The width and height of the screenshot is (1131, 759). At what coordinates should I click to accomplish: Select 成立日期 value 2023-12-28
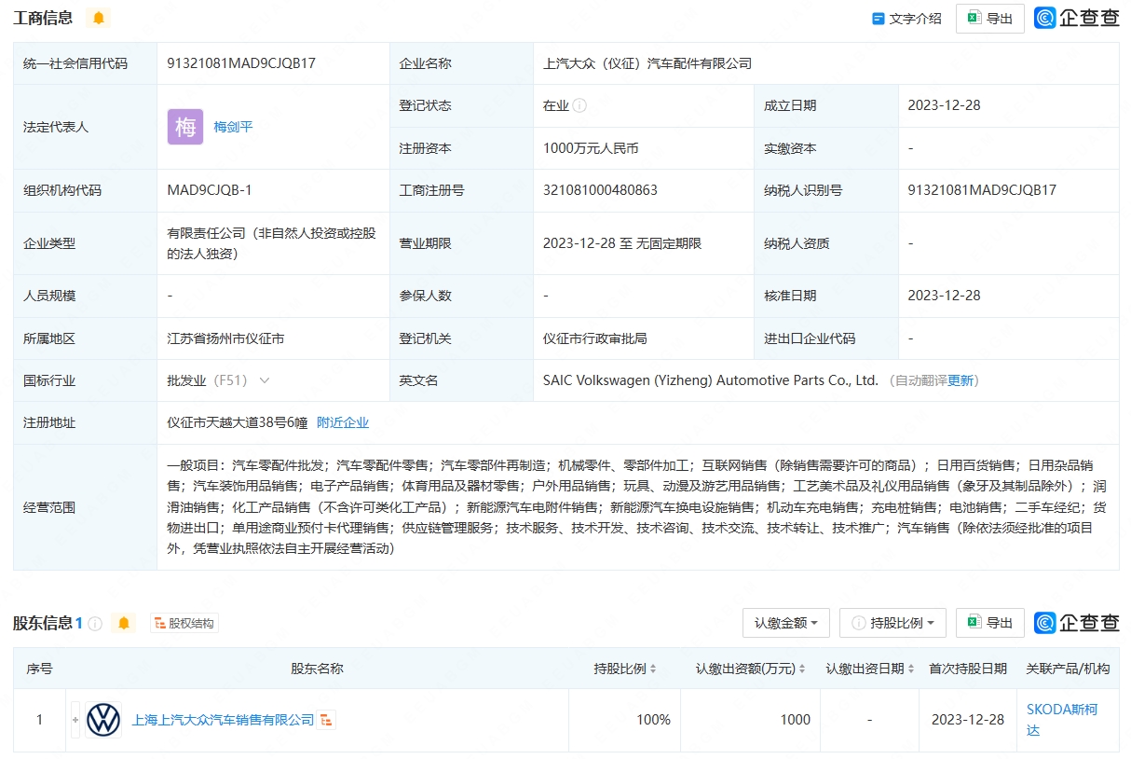[x=944, y=105]
